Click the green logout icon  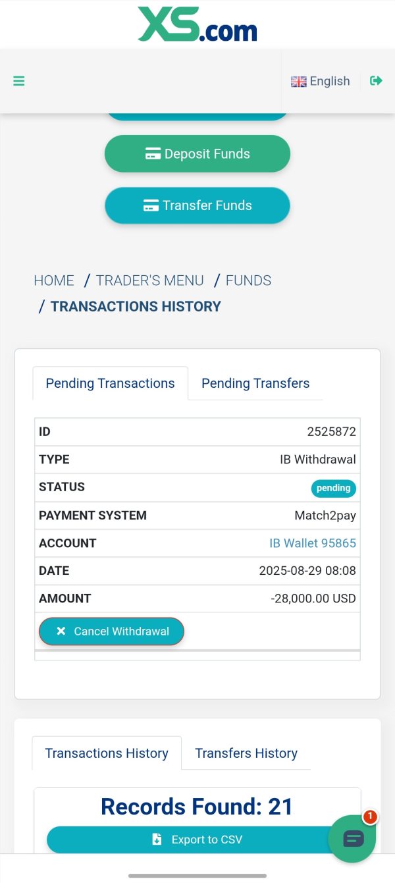tap(376, 81)
